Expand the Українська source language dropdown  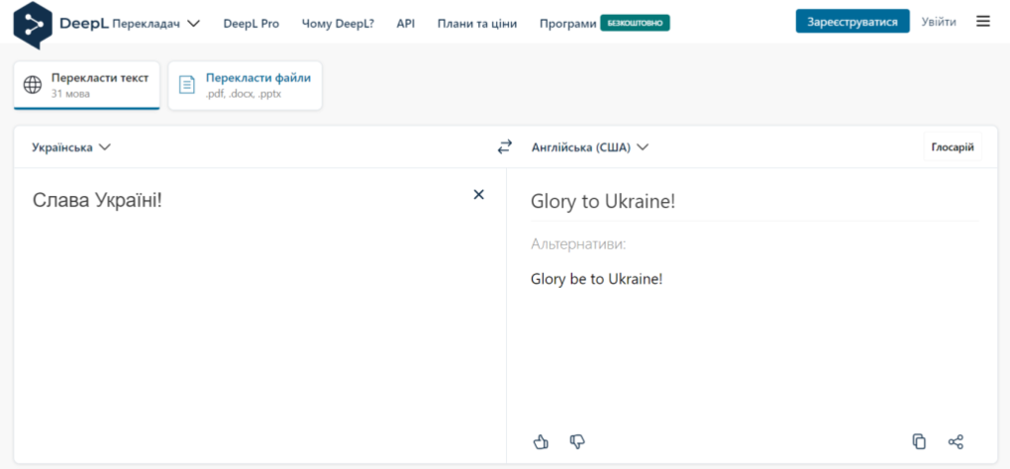tap(71, 147)
